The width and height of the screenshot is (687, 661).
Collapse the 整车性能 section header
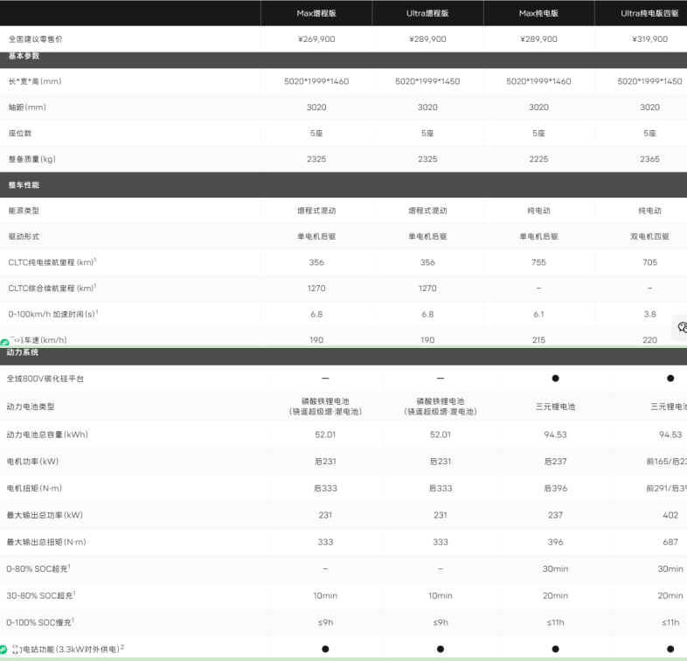pos(24,185)
